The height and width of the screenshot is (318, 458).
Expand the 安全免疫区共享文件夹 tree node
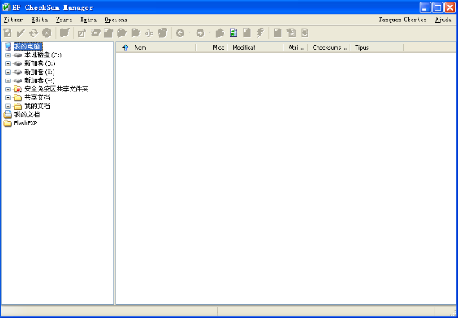pyautogui.click(x=8, y=89)
